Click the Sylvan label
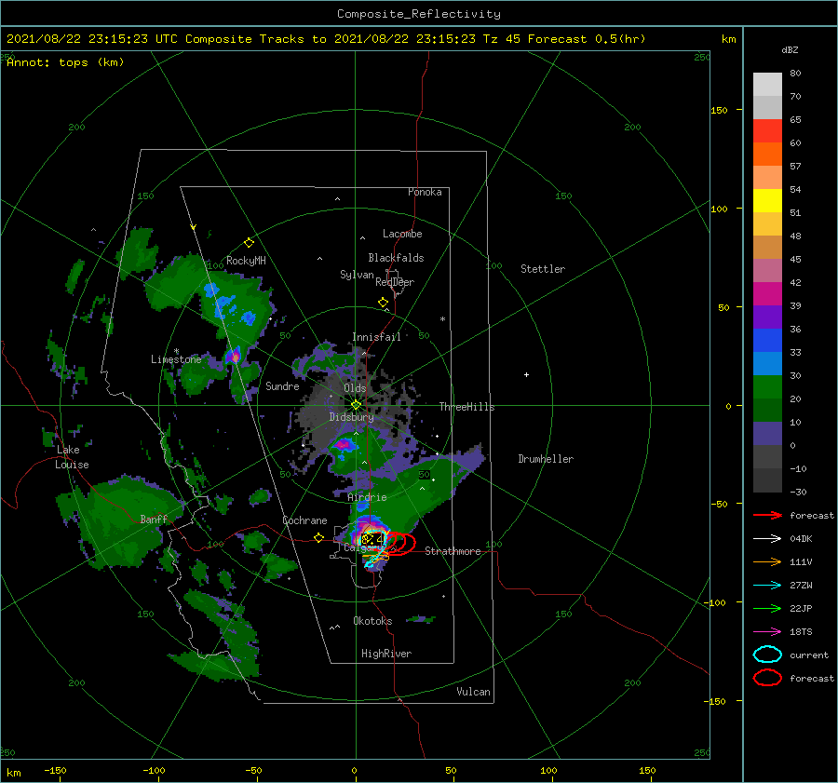 [x=357, y=275]
